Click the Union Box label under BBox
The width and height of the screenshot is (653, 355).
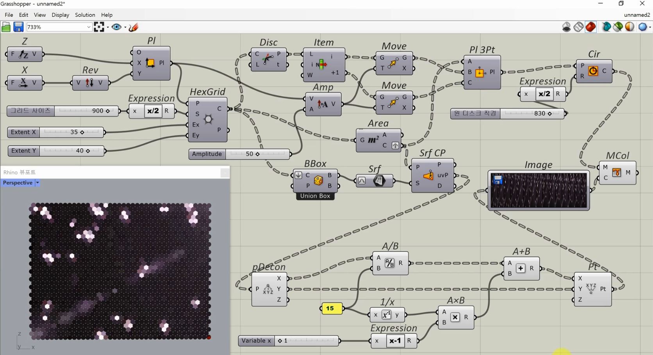click(315, 196)
